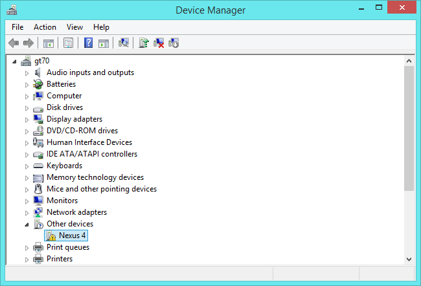The height and width of the screenshot is (286, 421).
Task: Click Scan for hardware changes icon
Action: point(123,43)
